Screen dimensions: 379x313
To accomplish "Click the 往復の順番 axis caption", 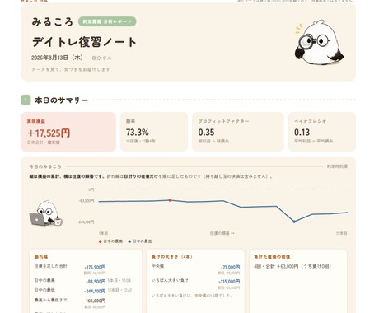I will click(x=222, y=233).
